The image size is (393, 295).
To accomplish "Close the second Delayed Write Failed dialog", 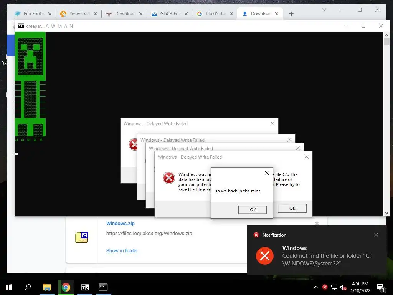I will (289, 140).
